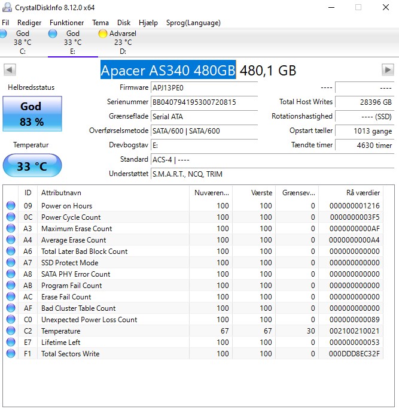The width and height of the screenshot is (399, 412).
Task: Click the Rotationshastighed value (SSD)
Action: [365, 116]
